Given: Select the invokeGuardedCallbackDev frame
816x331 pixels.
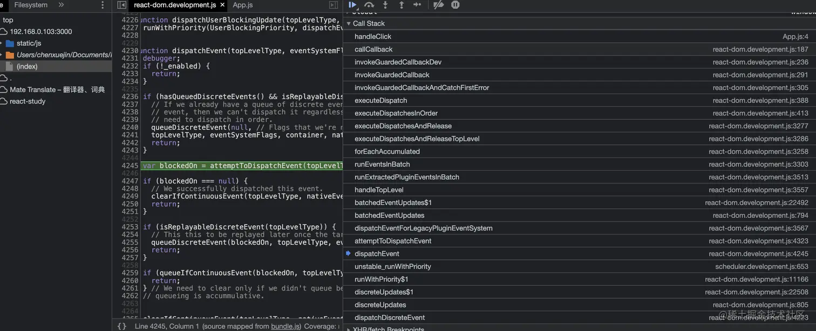Looking at the screenshot, I should point(580,62).
